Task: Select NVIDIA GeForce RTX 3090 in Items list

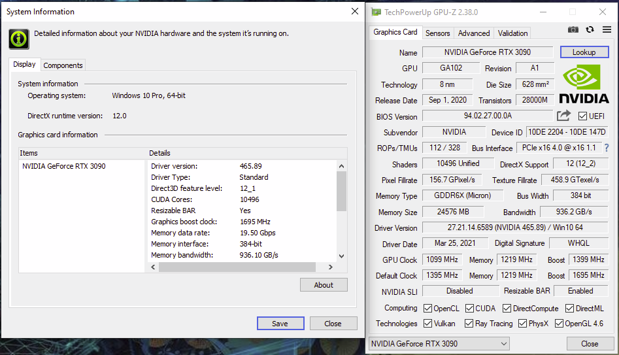Action: coord(64,166)
